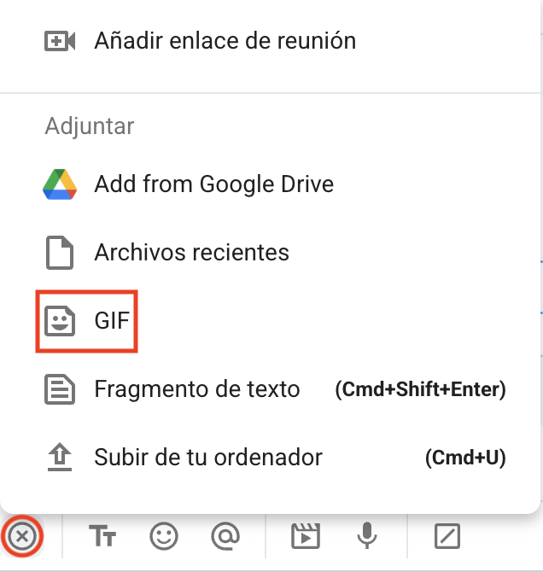Screen dimensions: 543x572
Task: Open text formatting options (Tt icon)
Action: tap(102, 536)
